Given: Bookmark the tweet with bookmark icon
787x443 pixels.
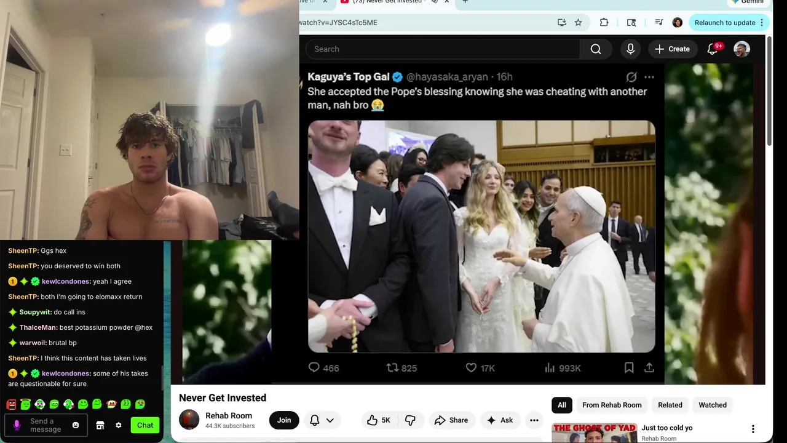Looking at the screenshot, I should 629,367.
